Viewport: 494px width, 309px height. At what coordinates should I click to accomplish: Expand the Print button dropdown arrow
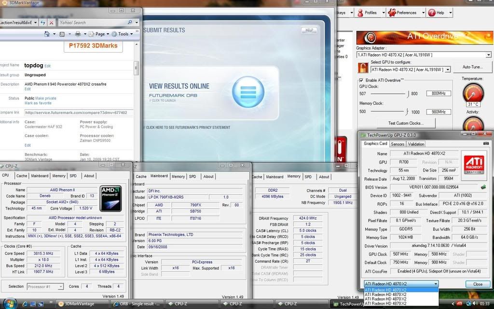85,34
